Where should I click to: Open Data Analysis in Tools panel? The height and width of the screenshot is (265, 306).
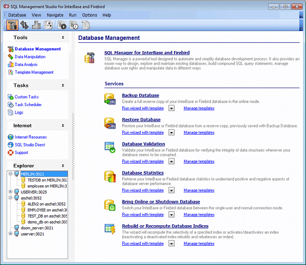coord(26,64)
